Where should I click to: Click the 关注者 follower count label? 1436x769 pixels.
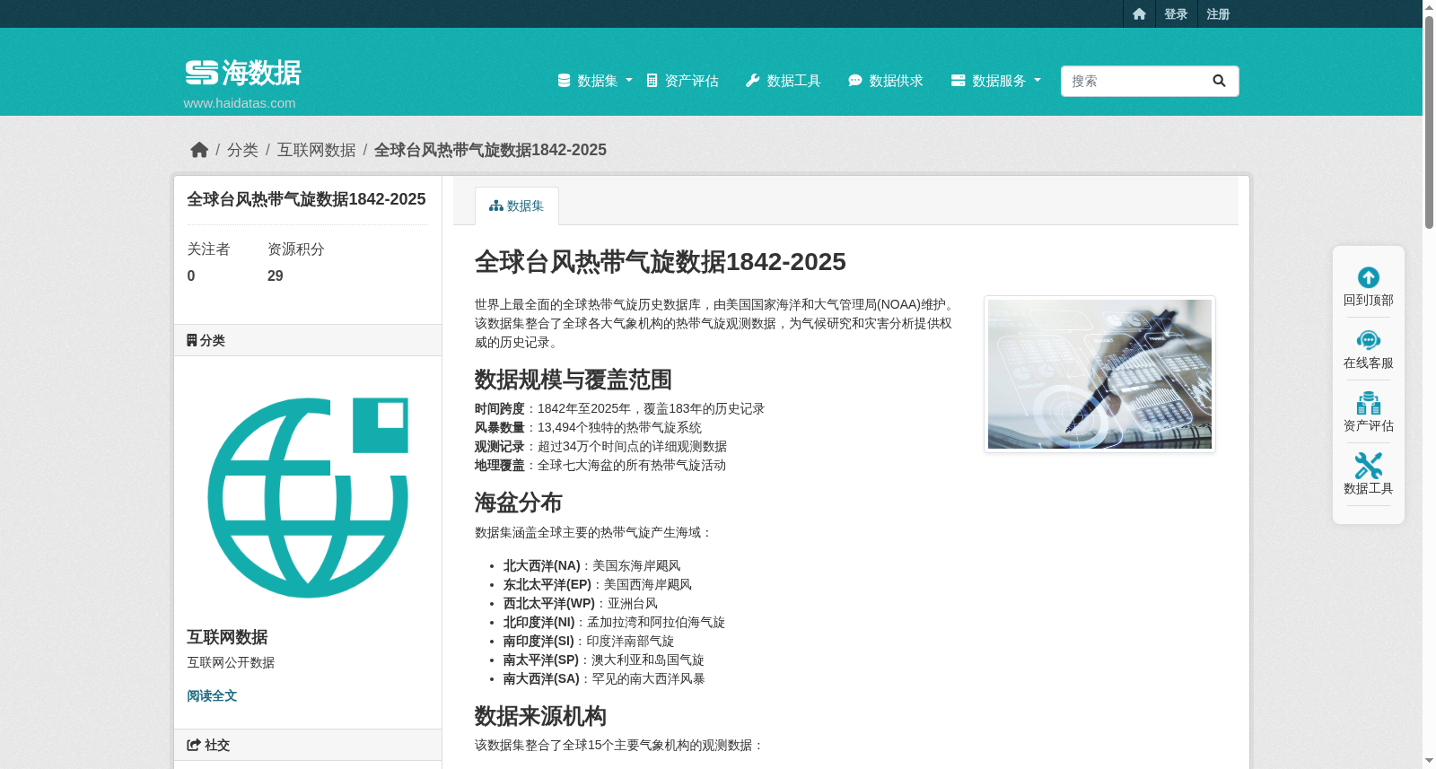(208, 249)
